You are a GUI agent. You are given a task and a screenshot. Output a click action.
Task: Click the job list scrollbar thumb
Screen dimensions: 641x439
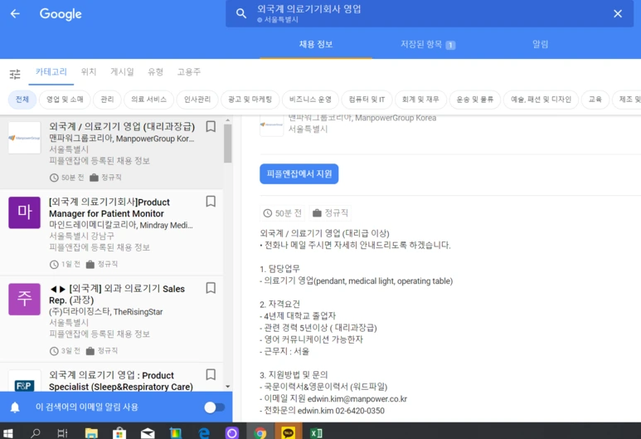(228, 144)
